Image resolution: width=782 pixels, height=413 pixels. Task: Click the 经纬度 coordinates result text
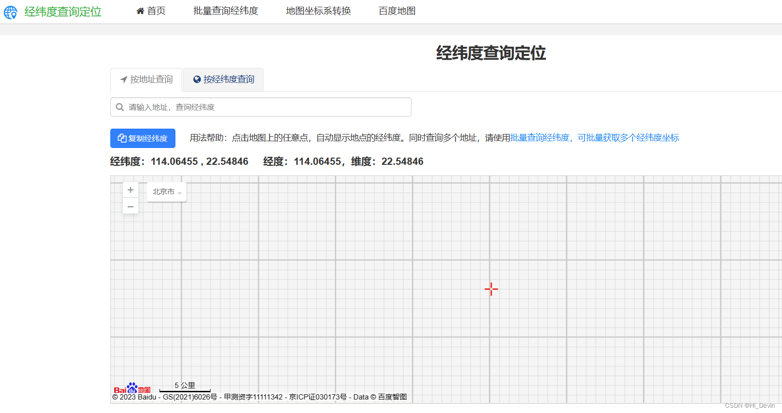(x=179, y=161)
